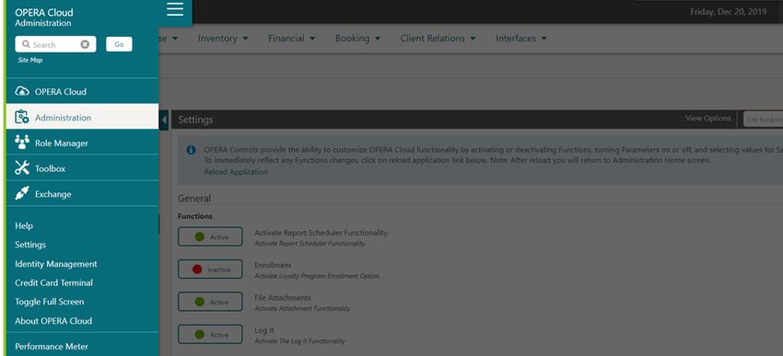Screen dimensions: 783x356
Task: Toggle Activate Report Scheduler Functionality Active switch
Action: pyautogui.click(x=210, y=236)
